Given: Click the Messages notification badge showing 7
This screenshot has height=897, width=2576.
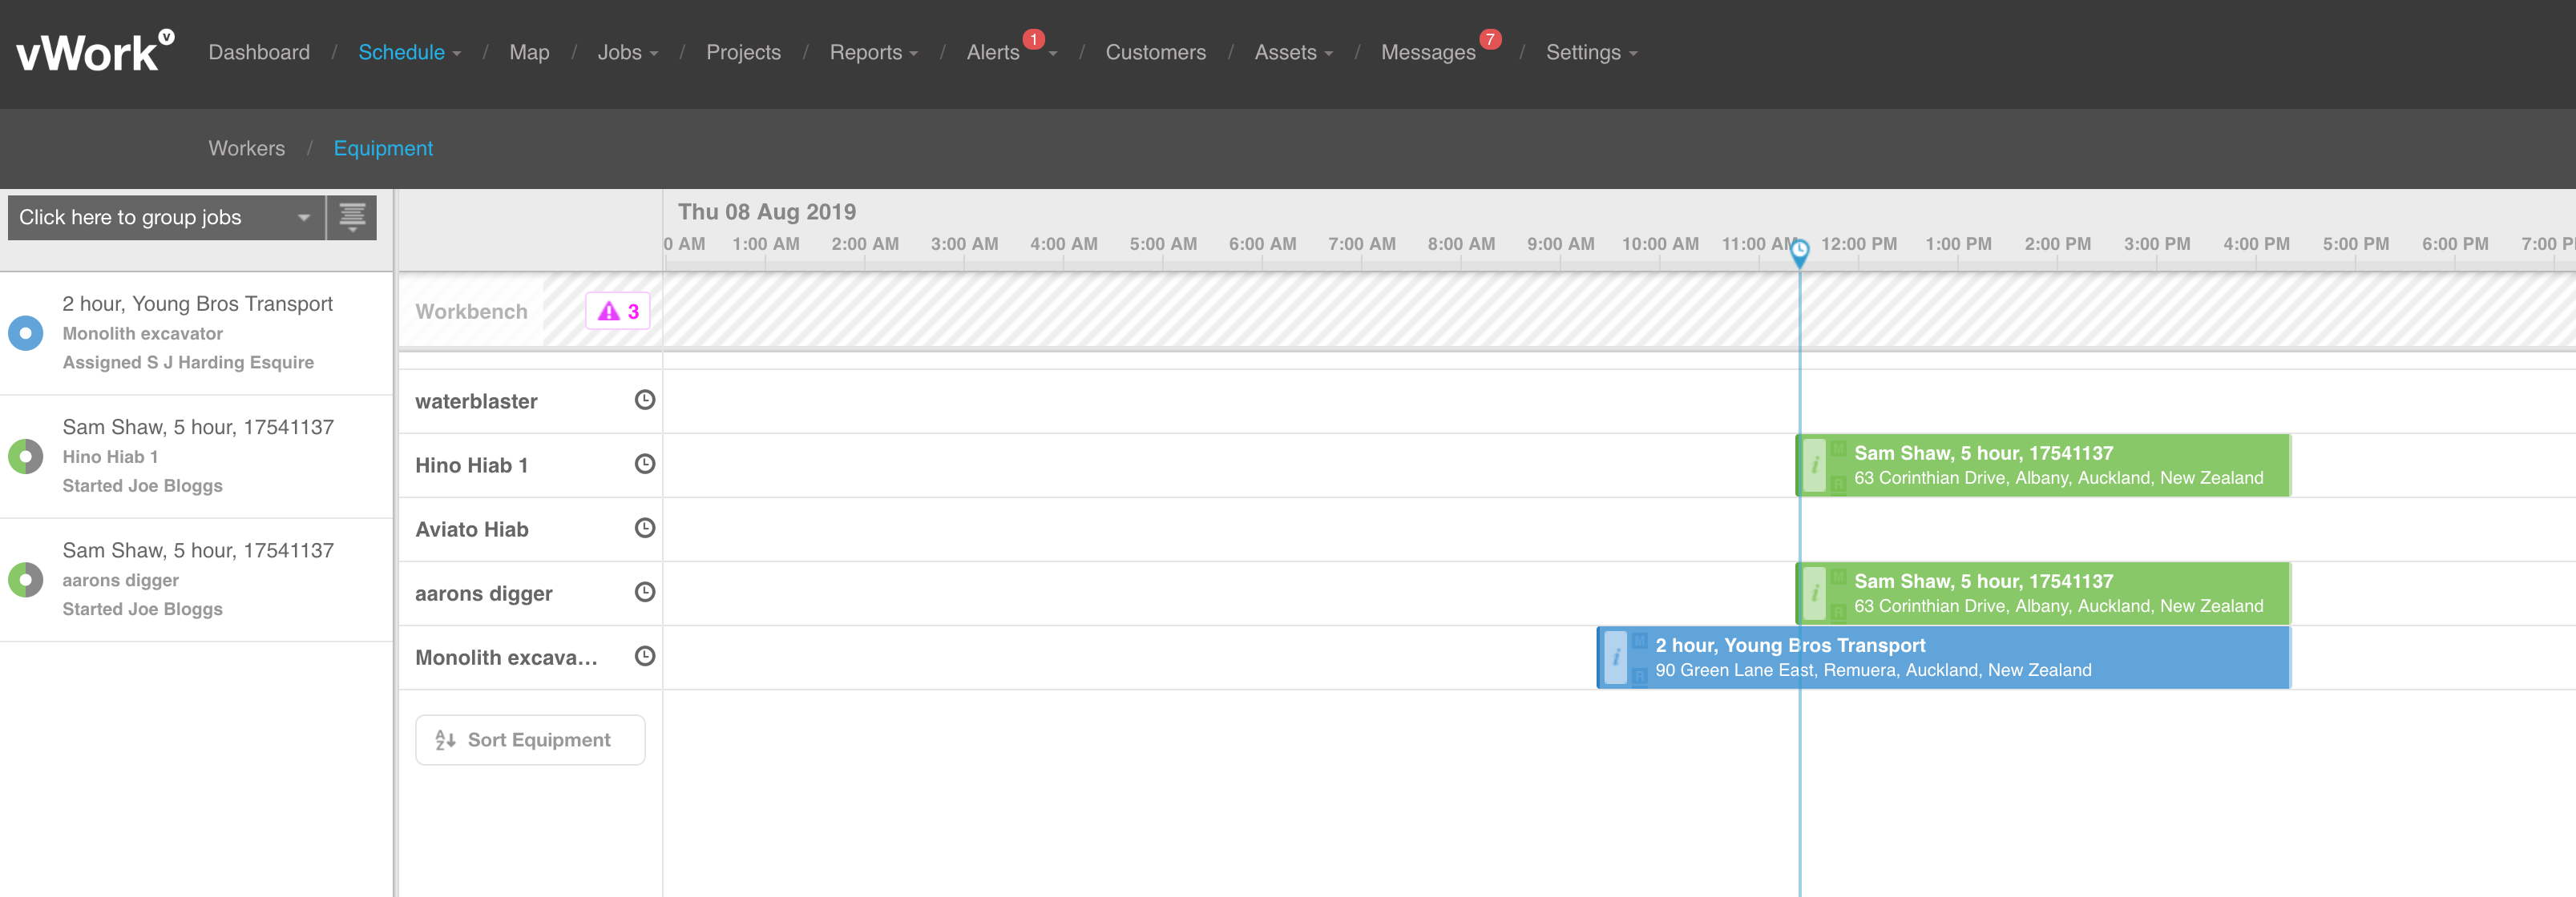Looking at the screenshot, I should 1490,39.
